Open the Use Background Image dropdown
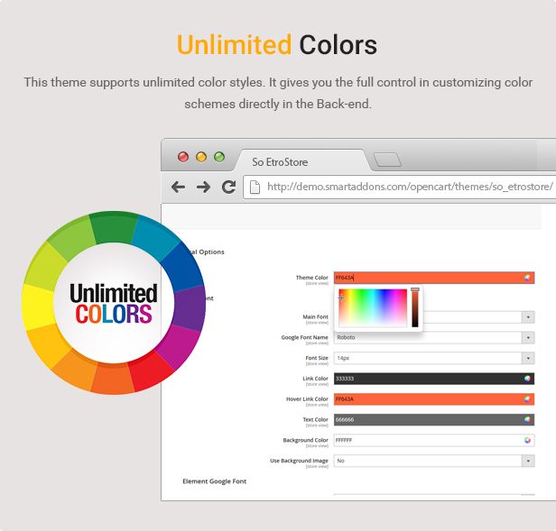Screen dimensions: 556x531 click(x=527, y=461)
